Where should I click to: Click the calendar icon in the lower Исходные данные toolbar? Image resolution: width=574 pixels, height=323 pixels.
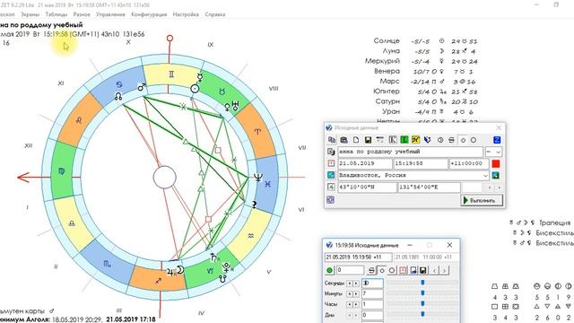(x=403, y=271)
